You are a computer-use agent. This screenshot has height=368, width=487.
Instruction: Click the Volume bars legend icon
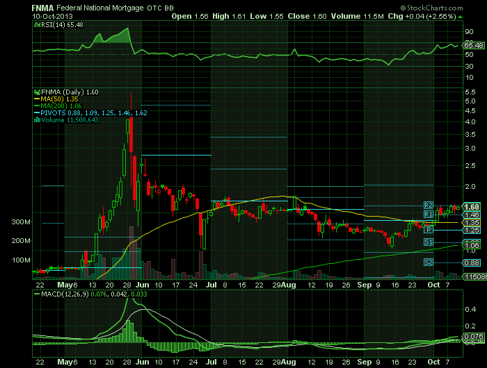(37, 120)
